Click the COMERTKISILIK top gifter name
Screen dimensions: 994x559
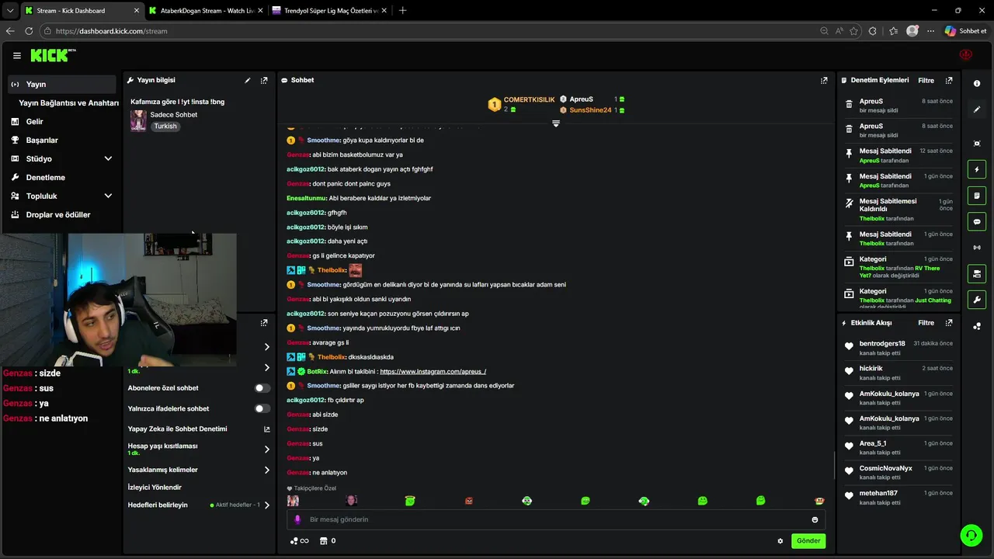pyautogui.click(x=529, y=99)
